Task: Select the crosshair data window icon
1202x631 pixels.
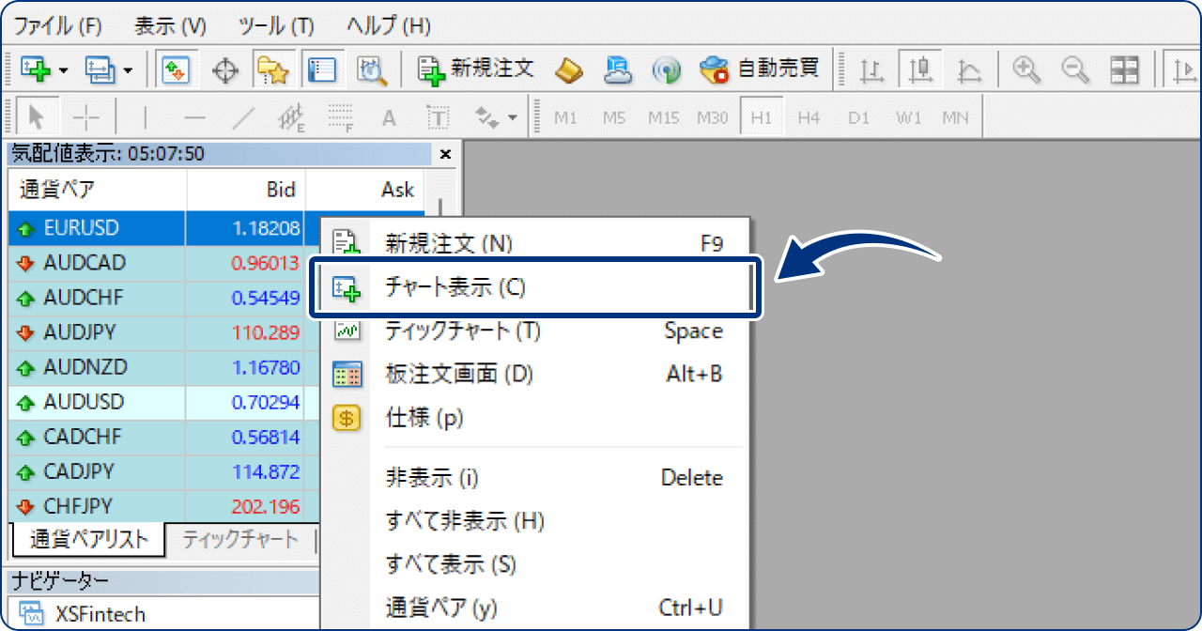Action: pyautogui.click(x=224, y=69)
